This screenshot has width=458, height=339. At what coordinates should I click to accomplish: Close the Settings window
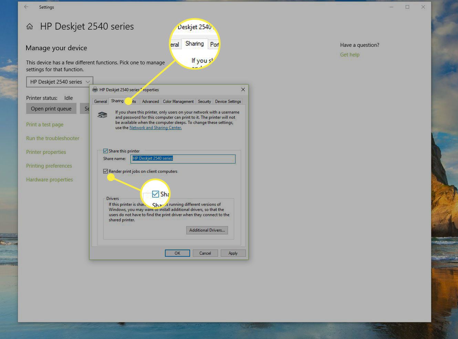(423, 7)
